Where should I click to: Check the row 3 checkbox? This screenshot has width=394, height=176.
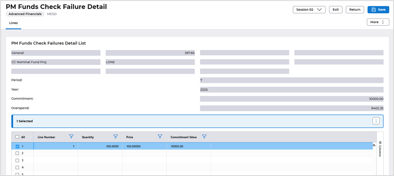[x=18, y=160]
